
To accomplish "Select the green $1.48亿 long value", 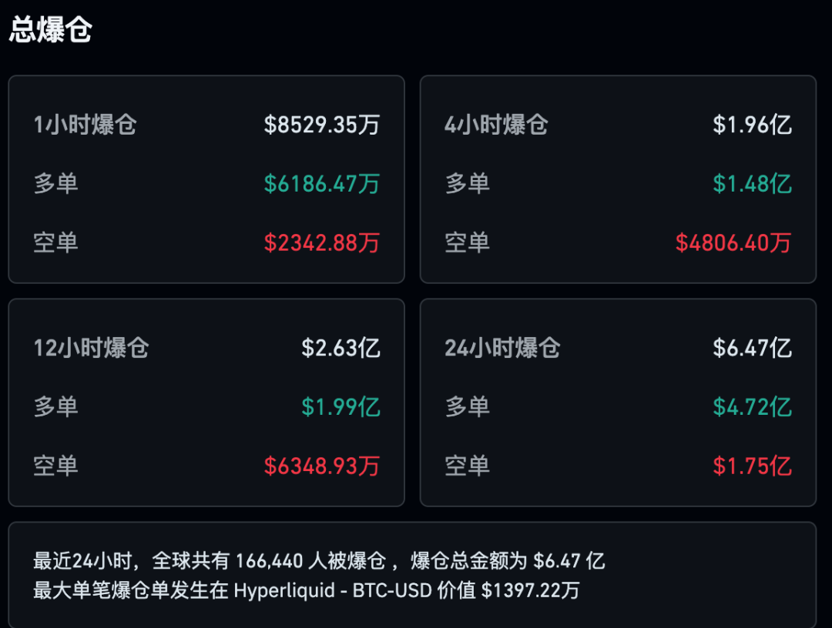I will [752, 184].
